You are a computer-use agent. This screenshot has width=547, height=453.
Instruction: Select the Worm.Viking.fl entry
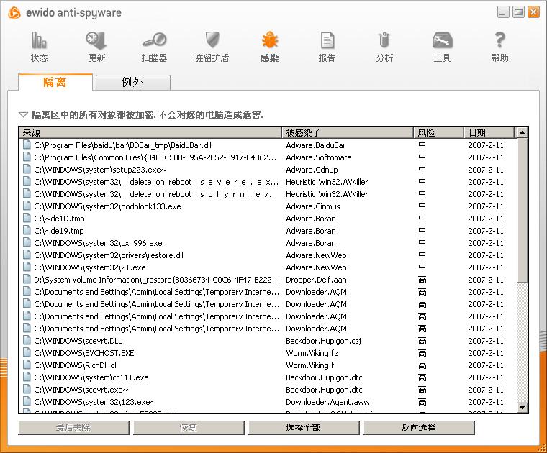tap(310, 365)
